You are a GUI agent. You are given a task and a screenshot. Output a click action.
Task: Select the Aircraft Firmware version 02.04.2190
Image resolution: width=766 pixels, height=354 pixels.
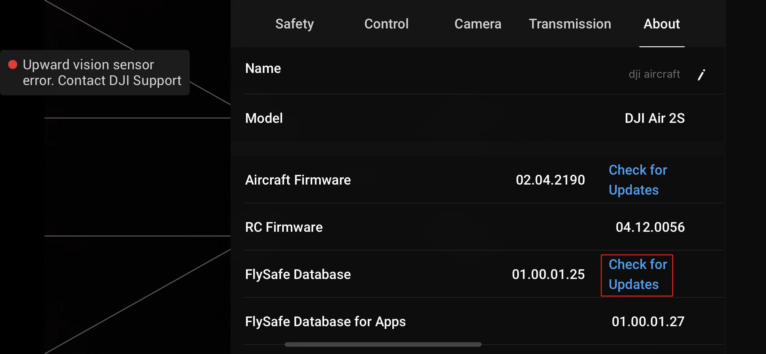550,179
